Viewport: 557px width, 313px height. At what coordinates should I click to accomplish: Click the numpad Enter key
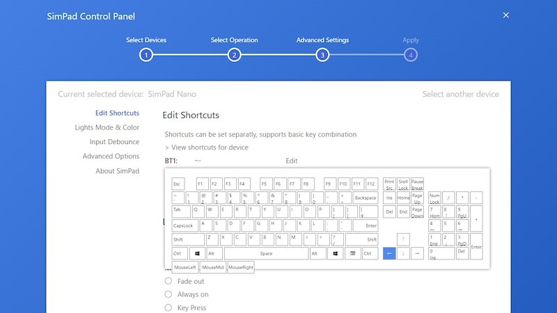coord(476,247)
